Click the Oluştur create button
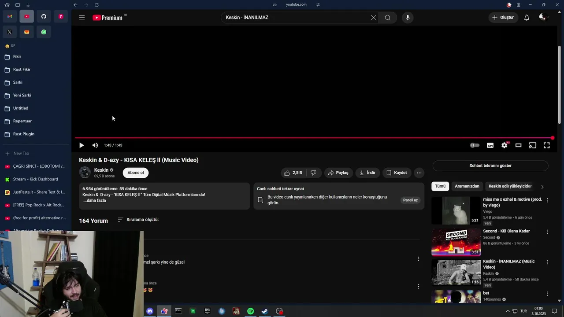 pyautogui.click(x=503, y=18)
